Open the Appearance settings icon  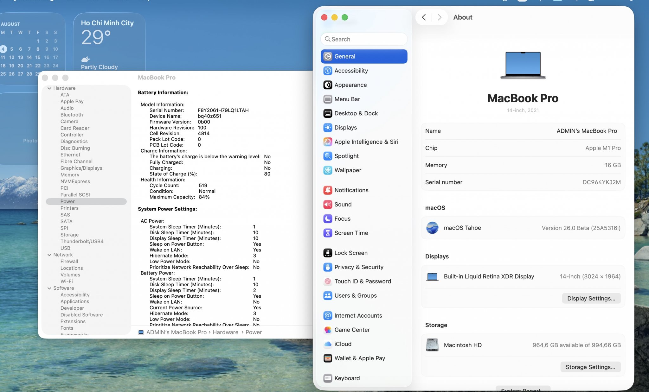coord(328,85)
